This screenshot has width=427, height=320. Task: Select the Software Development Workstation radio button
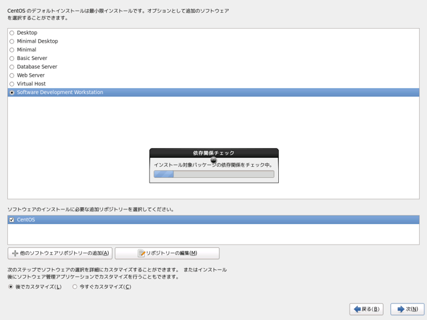coord(12,93)
